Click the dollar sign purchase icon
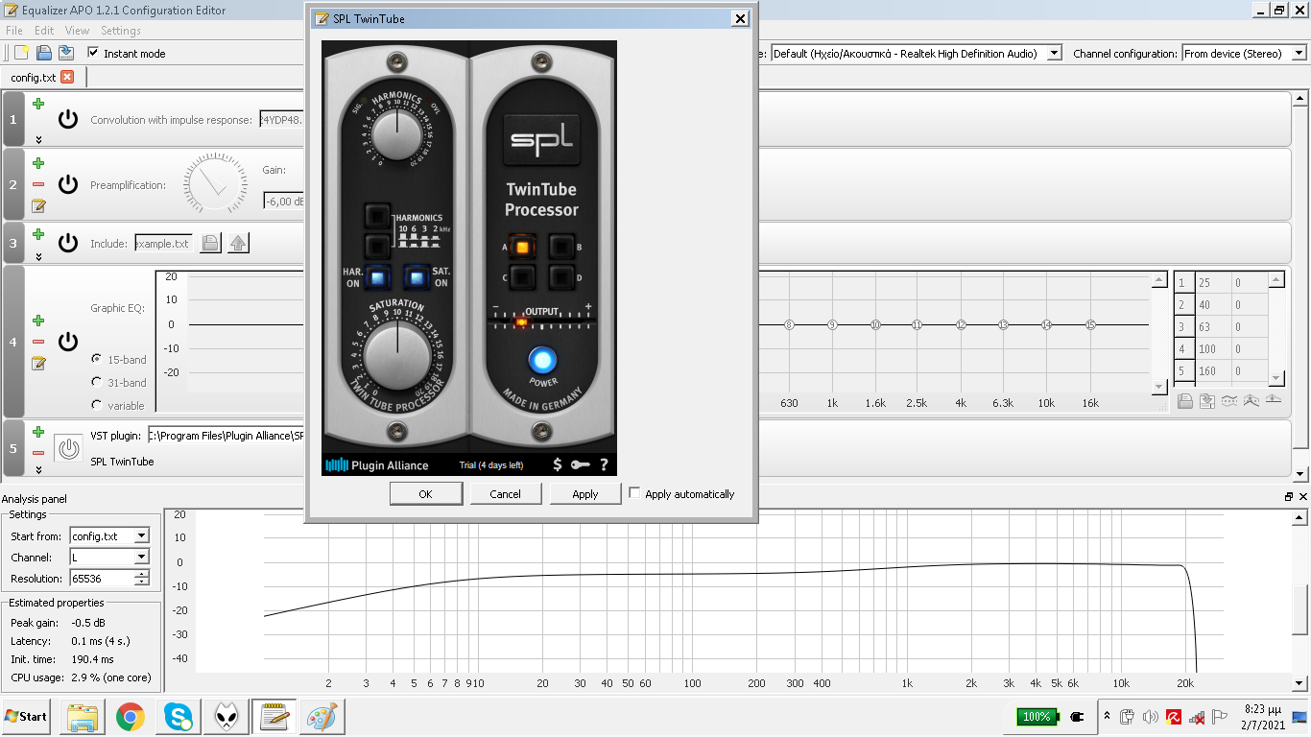The image size is (1311, 737). pyautogui.click(x=558, y=465)
